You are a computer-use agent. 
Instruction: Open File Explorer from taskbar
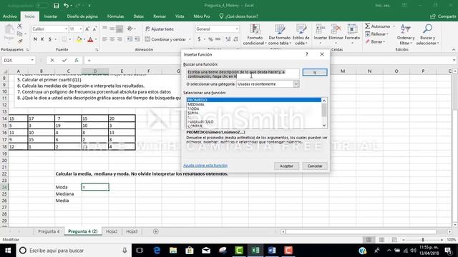(173, 251)
